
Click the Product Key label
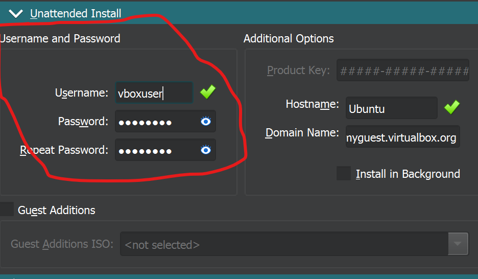298,71
